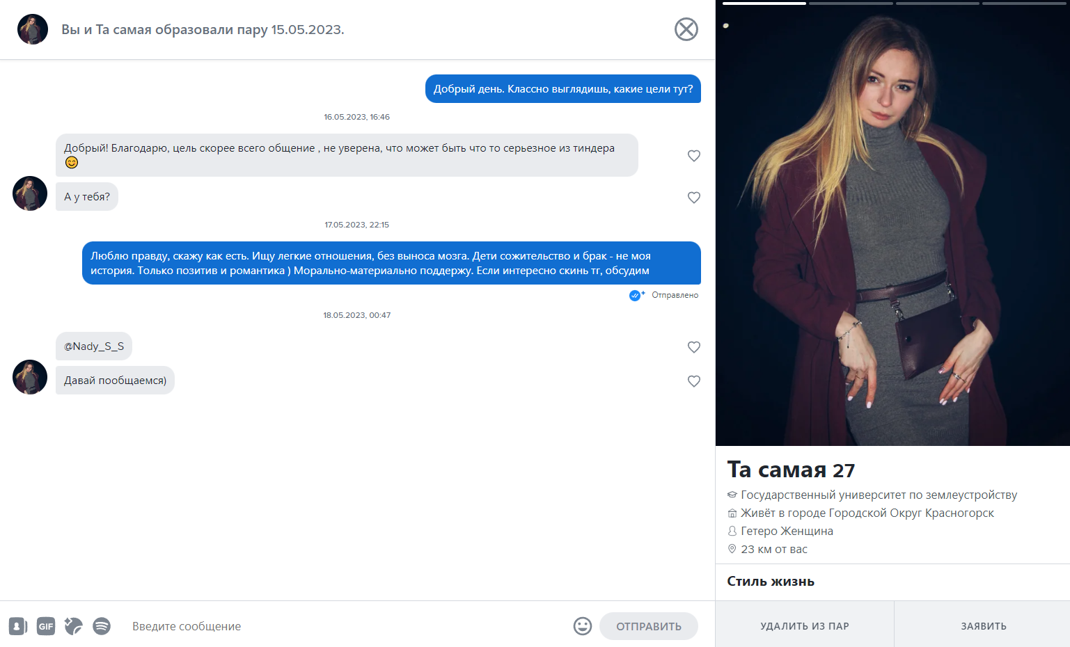Click the 'Люблю правду, скажу как есть' message
The image size is (1070, 647).
point(391,263)
